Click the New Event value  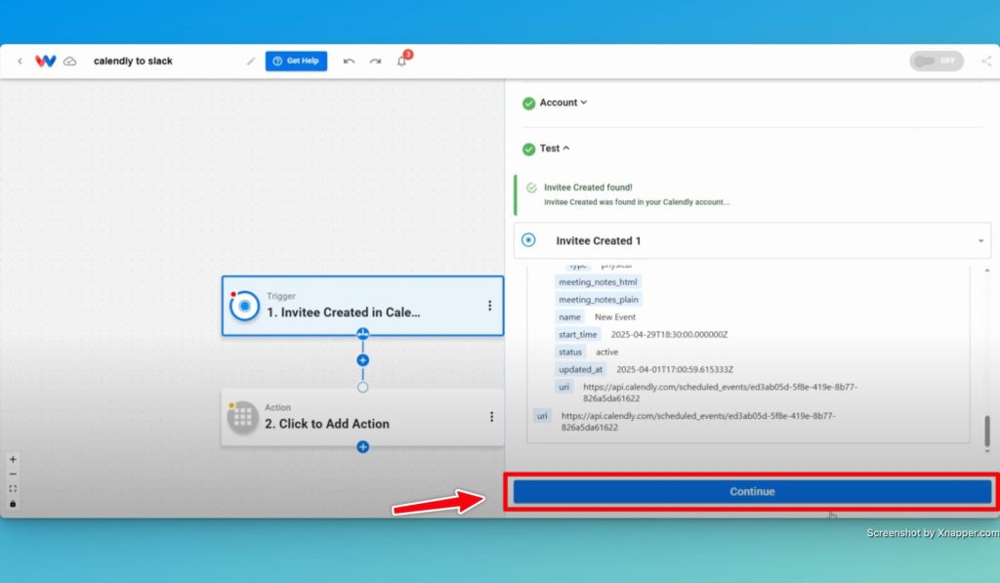615,317
